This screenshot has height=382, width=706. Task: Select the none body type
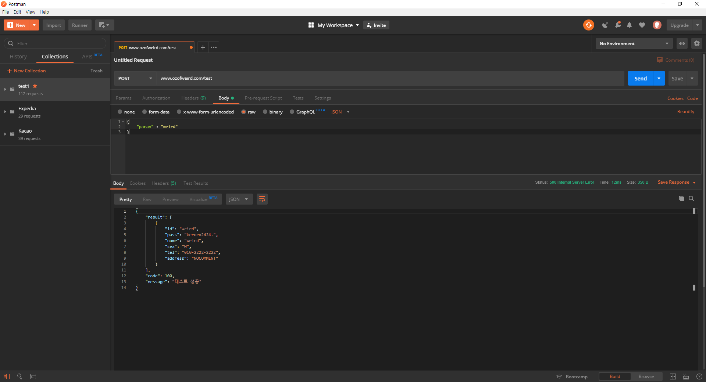[120, 112]
